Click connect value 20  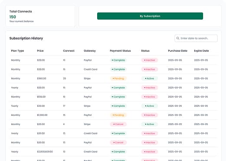pyautogui.click(x=65, y=79)
